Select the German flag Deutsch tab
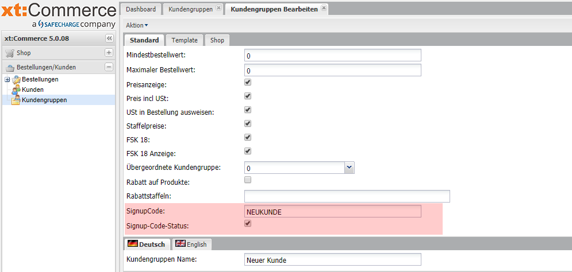The height and width of the screenshot is (272, 572). tap(147, 244)
